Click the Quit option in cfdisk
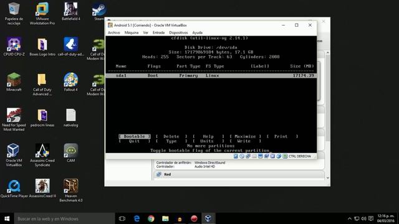The width and height of the screenshot is (399, 224). [135, 141]
